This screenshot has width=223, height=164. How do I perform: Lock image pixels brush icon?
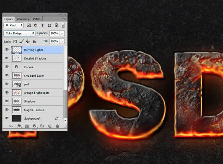(x=22, y=41)
